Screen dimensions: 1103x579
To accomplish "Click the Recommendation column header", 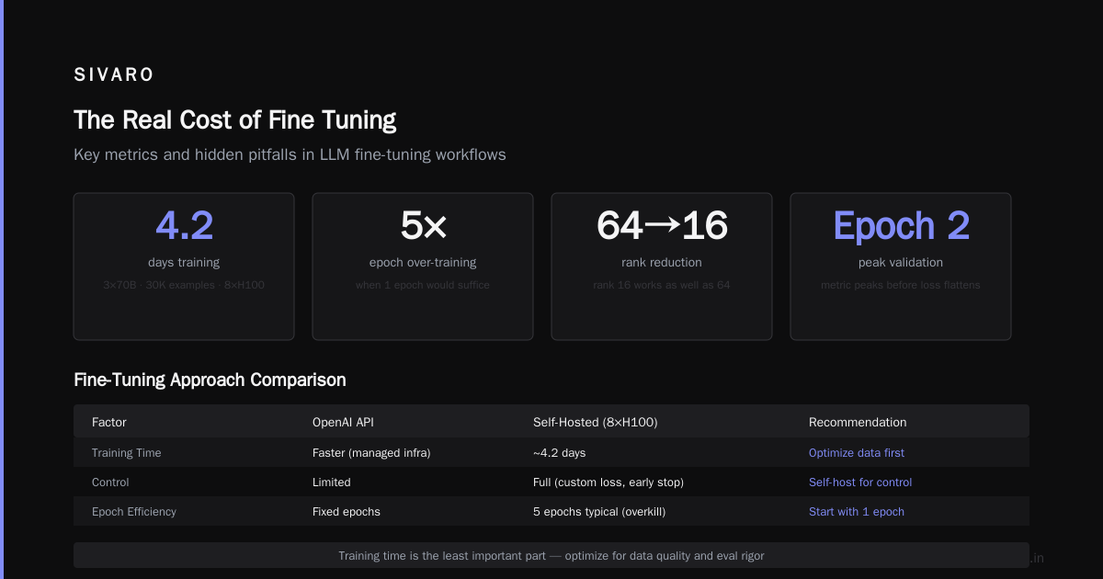I will (858, 422).
